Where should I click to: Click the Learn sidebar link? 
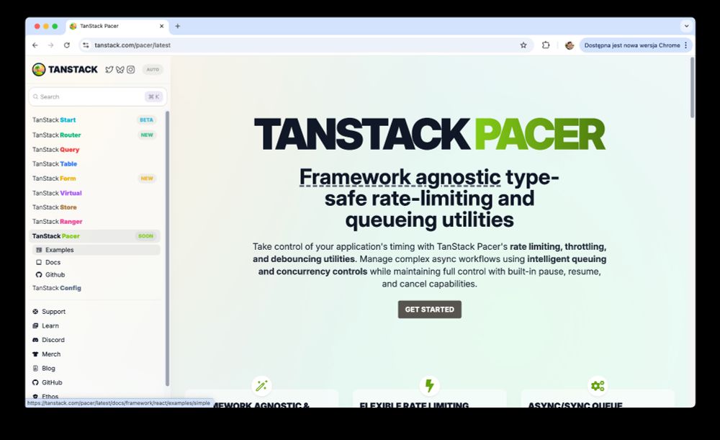[x=45, y=325]
